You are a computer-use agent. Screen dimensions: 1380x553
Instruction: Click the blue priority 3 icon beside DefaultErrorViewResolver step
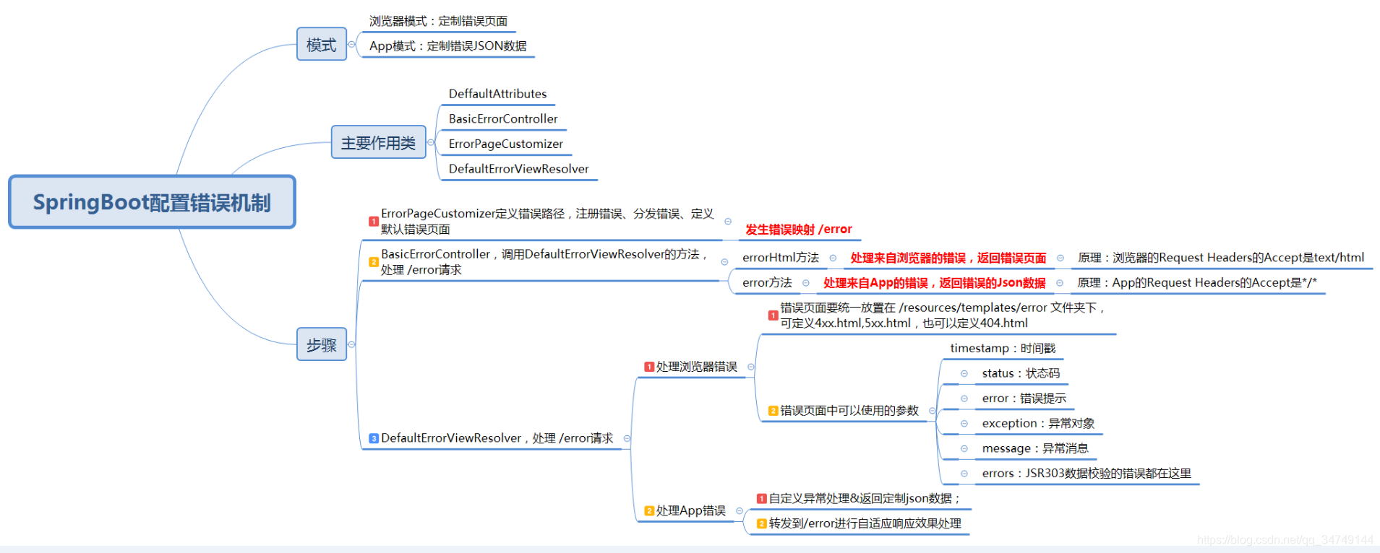tap(374, 438)
